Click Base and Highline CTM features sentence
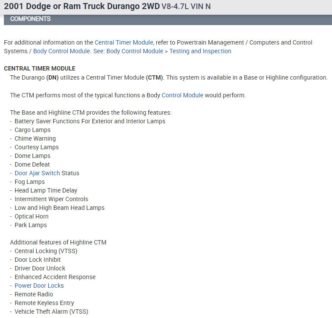This screenshot has width=332, height=318. (91, 112)
